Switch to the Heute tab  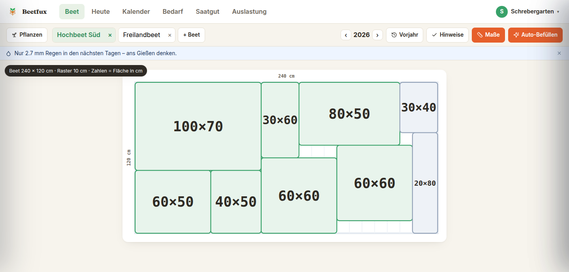(x=101, y=12)
